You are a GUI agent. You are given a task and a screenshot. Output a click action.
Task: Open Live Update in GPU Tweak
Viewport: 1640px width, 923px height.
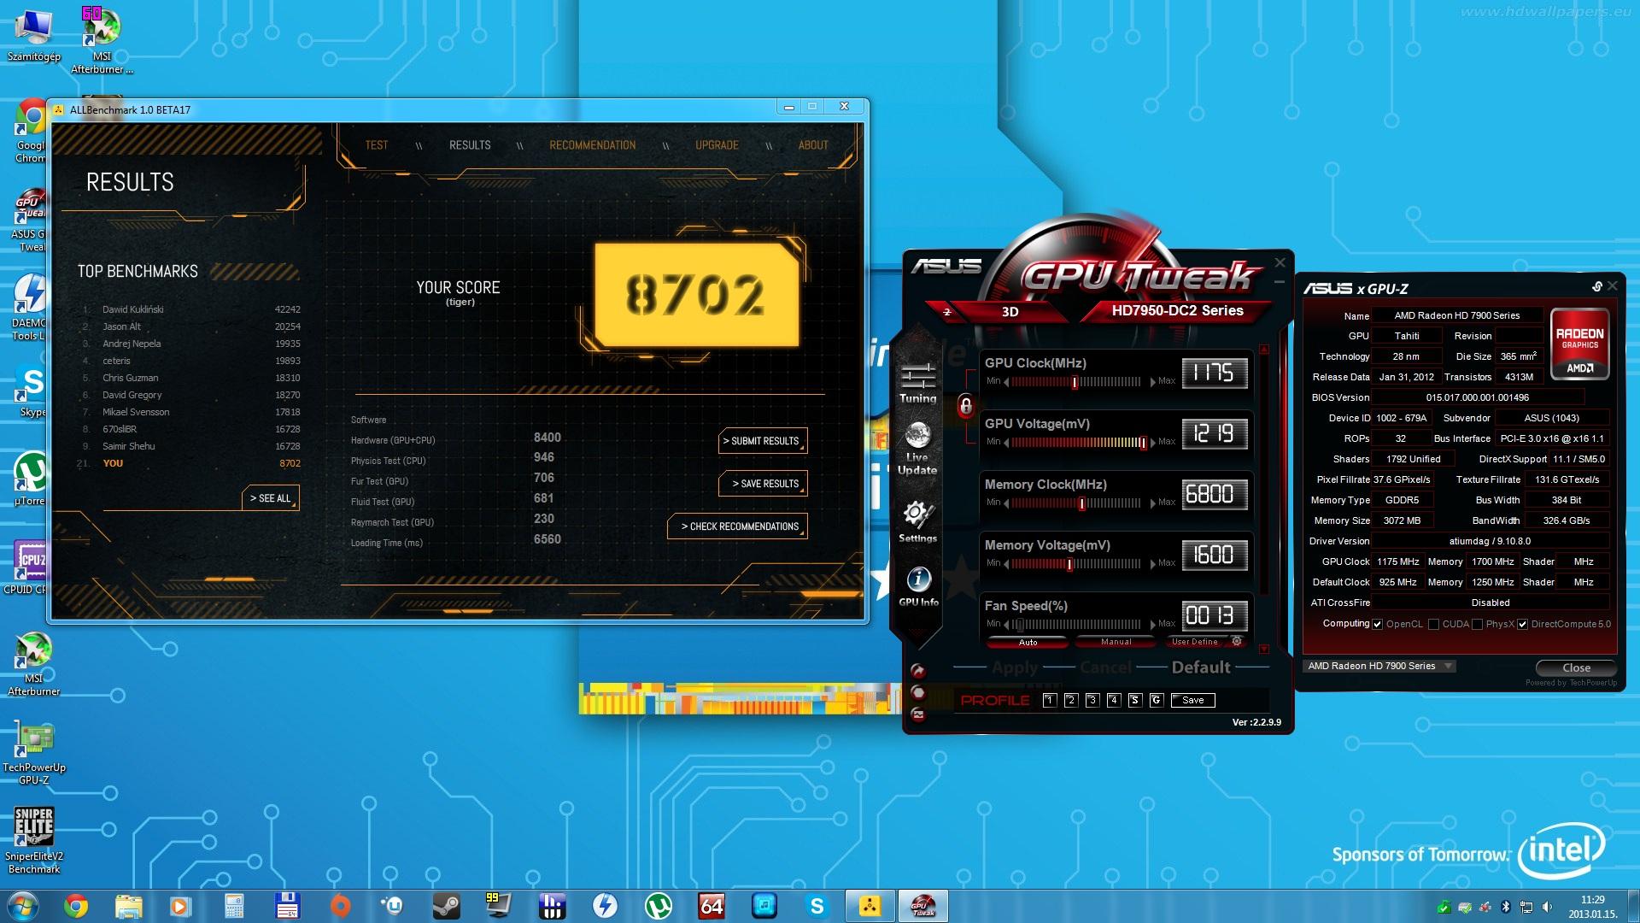click(x=917, y=449)
